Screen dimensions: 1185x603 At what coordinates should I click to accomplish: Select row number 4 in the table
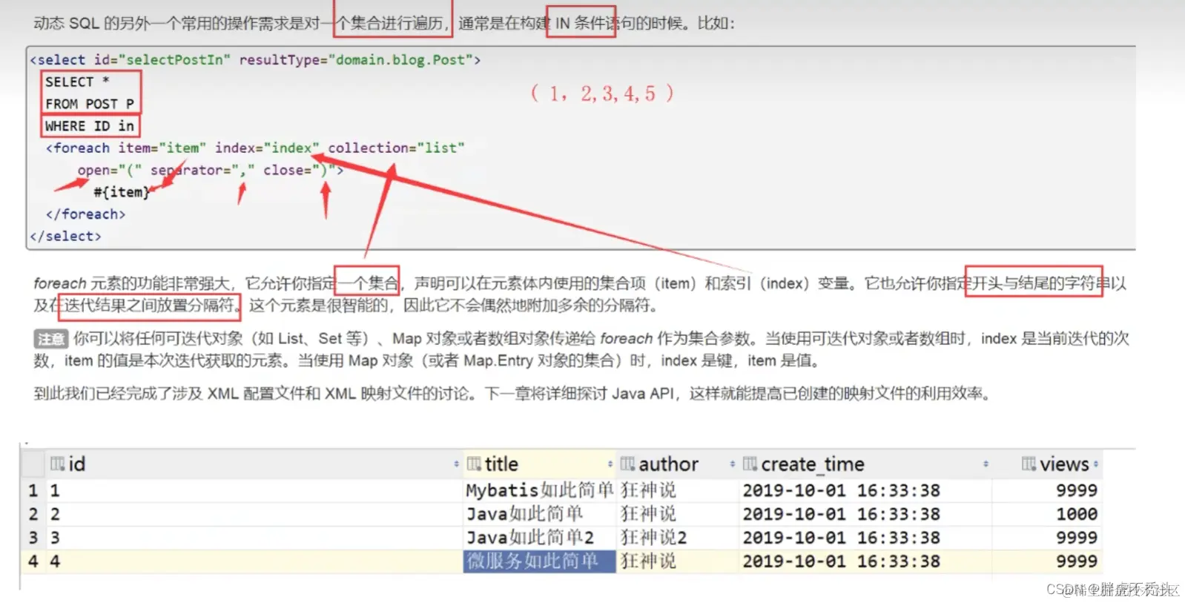pyautogui.click(x=33, y=561)
